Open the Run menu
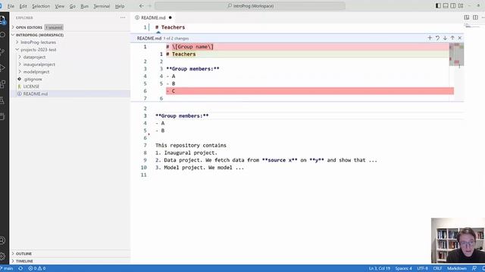 pos(84,6)
